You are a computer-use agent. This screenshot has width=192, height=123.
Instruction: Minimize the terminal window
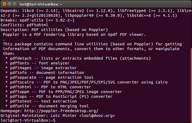pos(9,4)
